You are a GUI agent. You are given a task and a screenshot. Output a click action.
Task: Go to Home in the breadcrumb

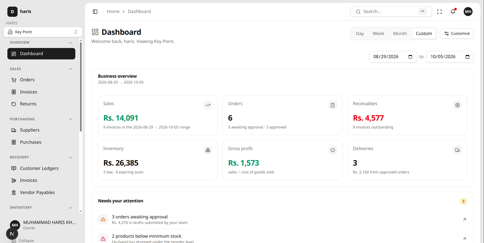pyautogui.click(x=113, y=11)
